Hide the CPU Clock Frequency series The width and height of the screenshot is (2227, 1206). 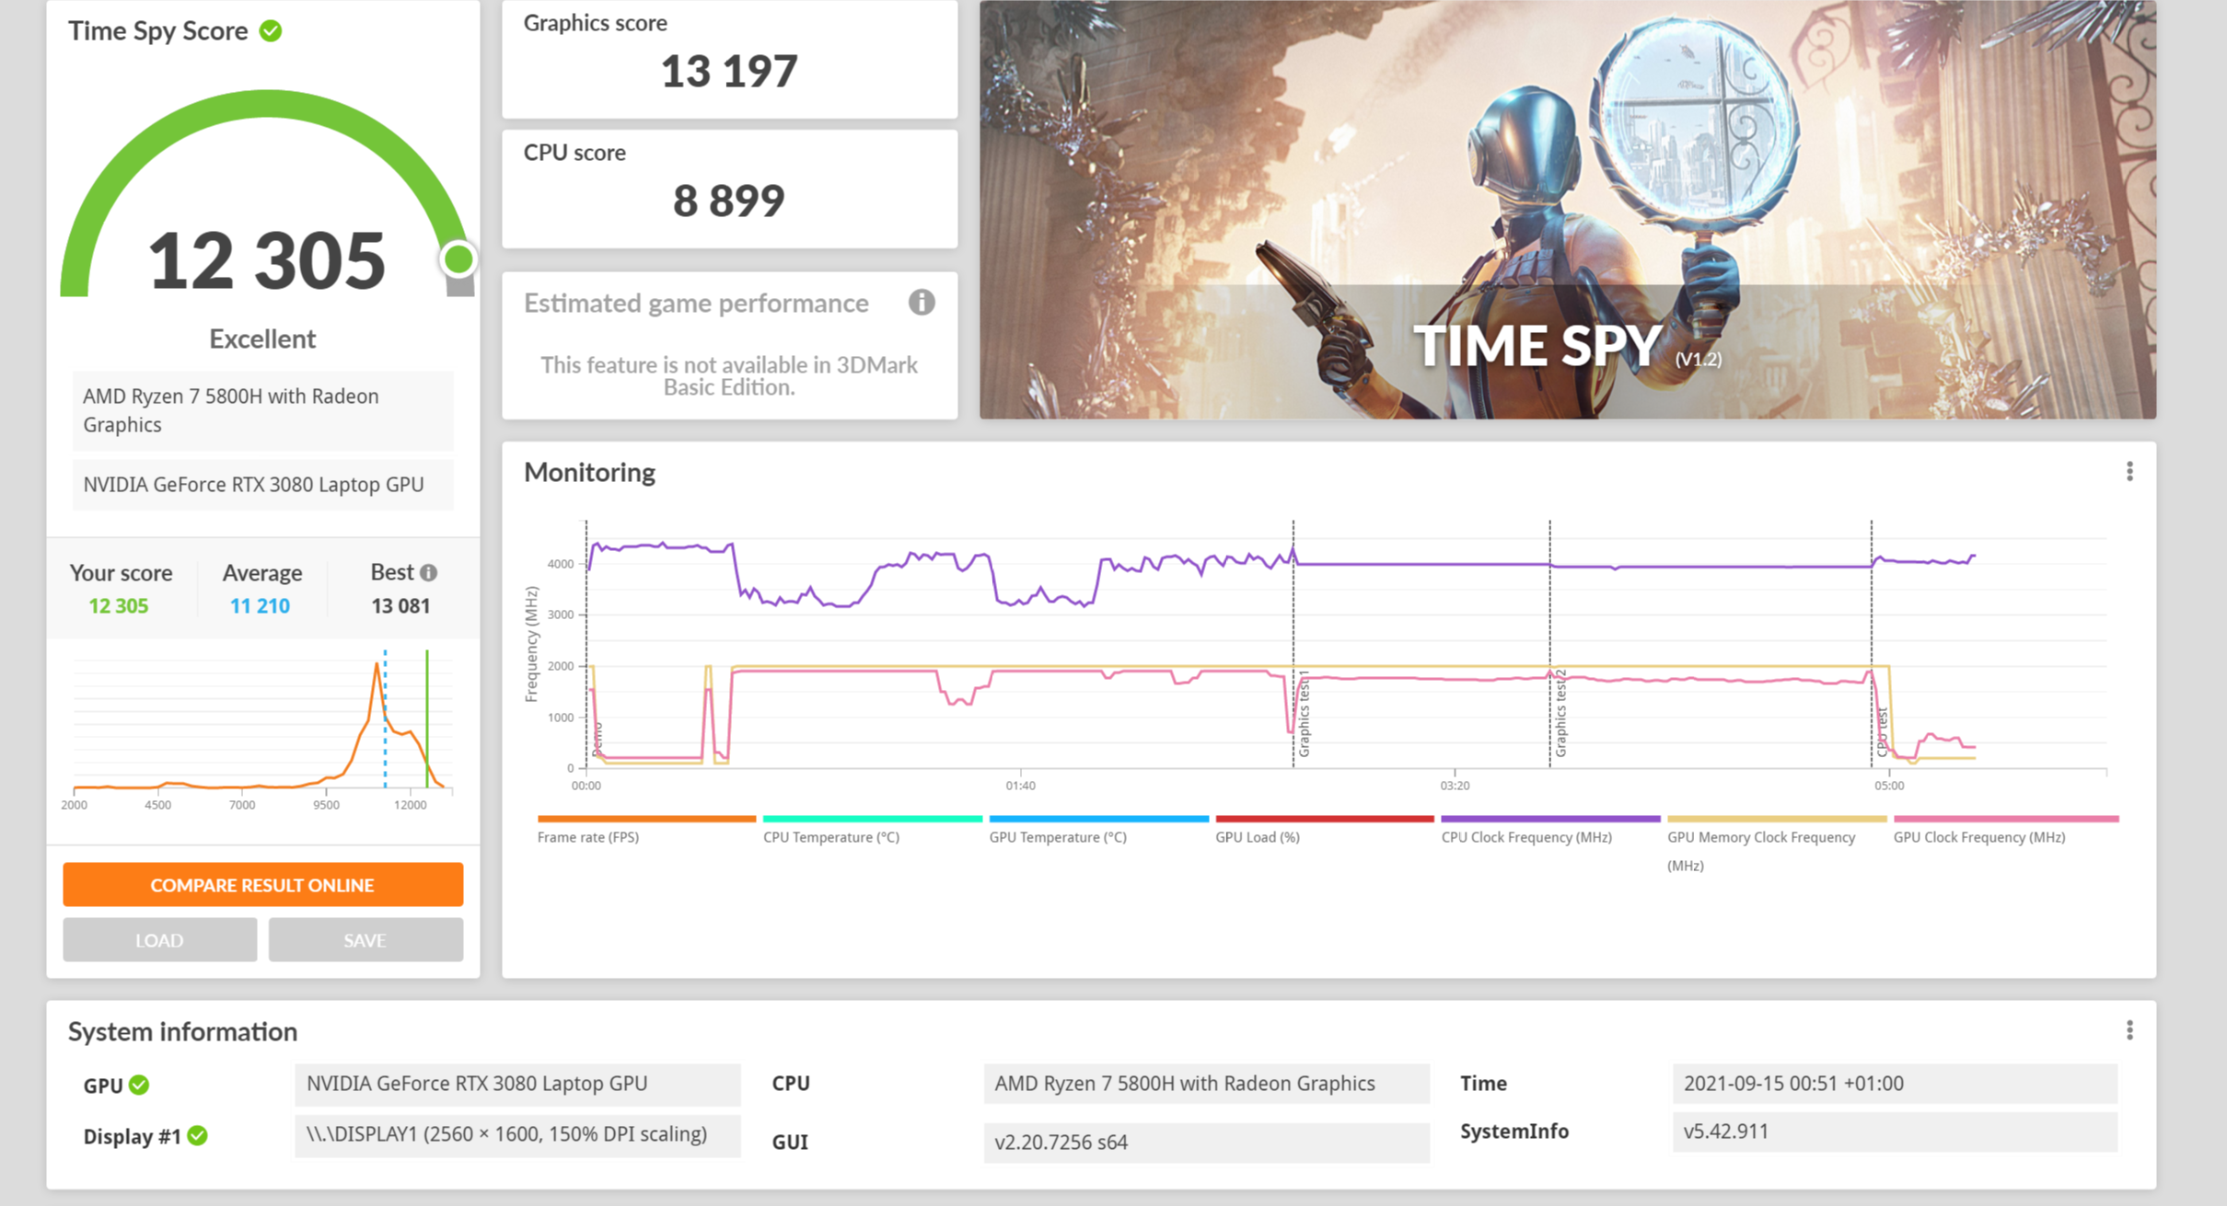(1525, 837)
